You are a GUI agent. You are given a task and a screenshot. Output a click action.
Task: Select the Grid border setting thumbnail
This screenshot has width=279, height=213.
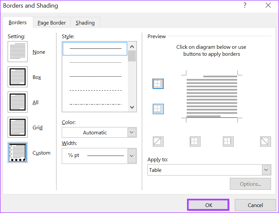(18, 127)
